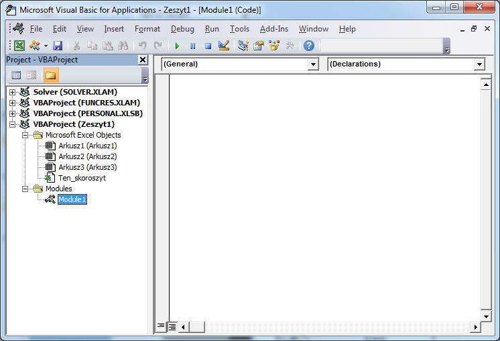500x341 pixels.
Task: Collapse VBAProject (Zeszyt1) node
Action: (x=12, y=125)
